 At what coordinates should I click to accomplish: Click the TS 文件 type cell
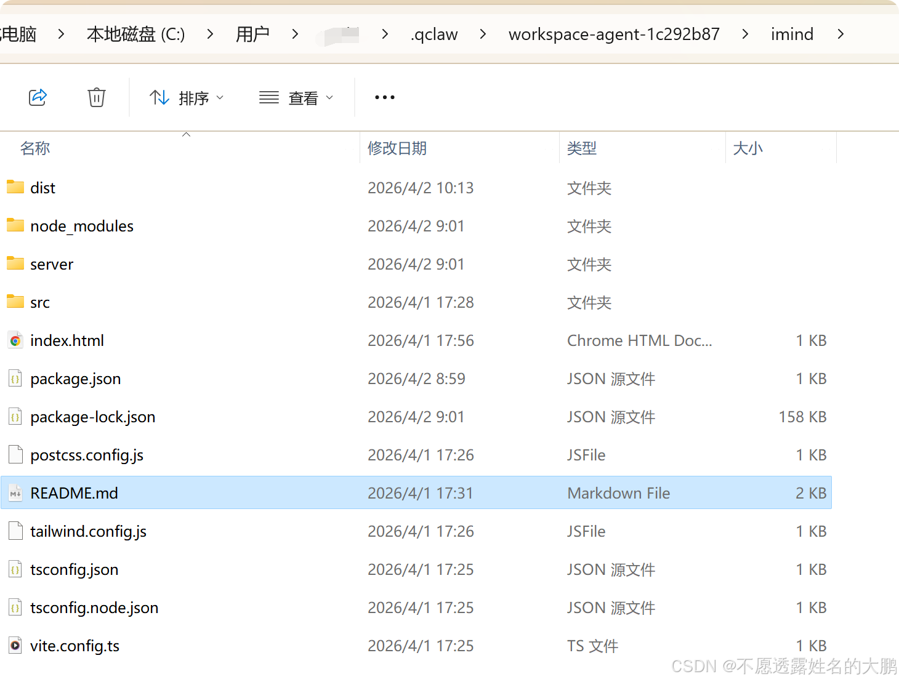pyautogui.click(x=592, y=646)
